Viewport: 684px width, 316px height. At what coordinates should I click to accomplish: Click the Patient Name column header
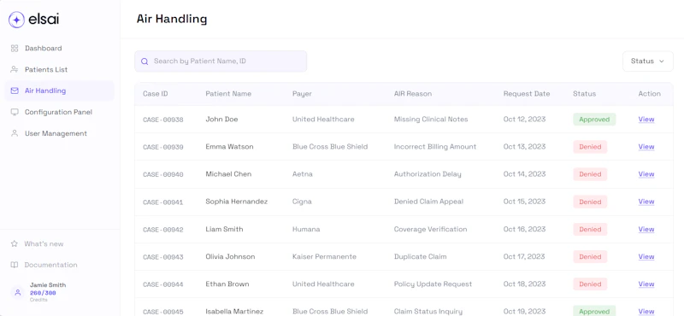pyautogui.click(x=228, y=94)
